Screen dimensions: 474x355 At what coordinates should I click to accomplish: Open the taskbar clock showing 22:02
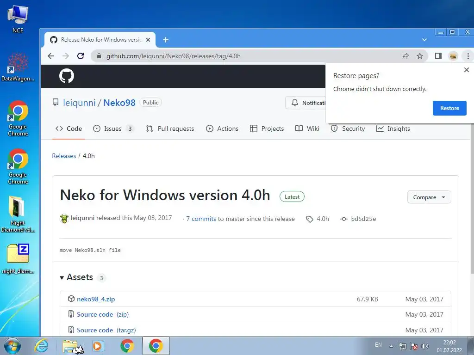click(x=449, y=346)
